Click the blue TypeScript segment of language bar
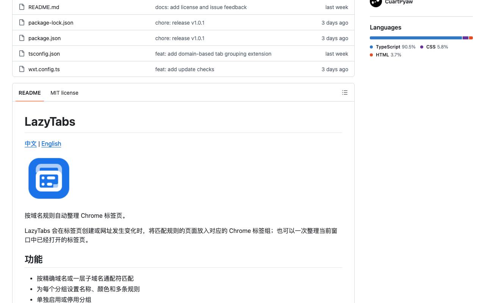This screenshot has width=485, height=303. (416, 38)
